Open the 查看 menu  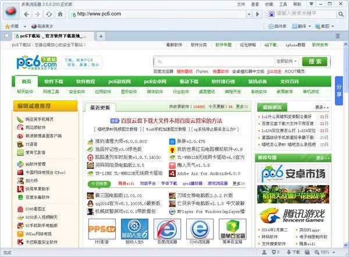point(255,4)
